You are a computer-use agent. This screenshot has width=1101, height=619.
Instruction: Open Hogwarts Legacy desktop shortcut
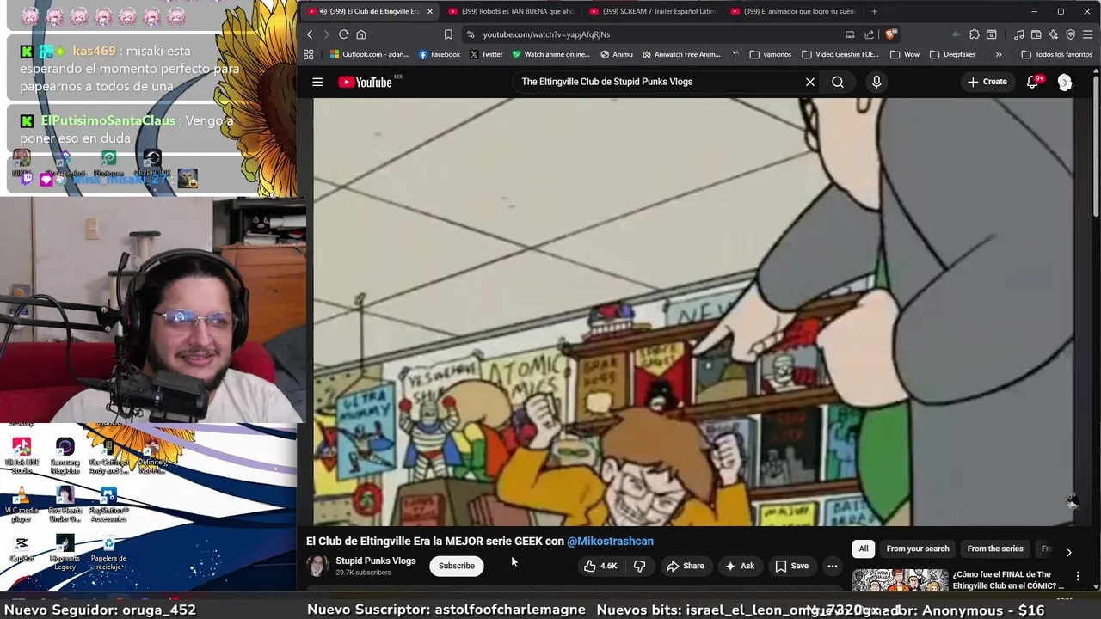pos(65,553)
